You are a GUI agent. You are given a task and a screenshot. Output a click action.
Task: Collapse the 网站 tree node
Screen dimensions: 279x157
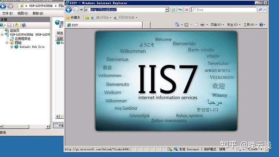coord(7,43)
